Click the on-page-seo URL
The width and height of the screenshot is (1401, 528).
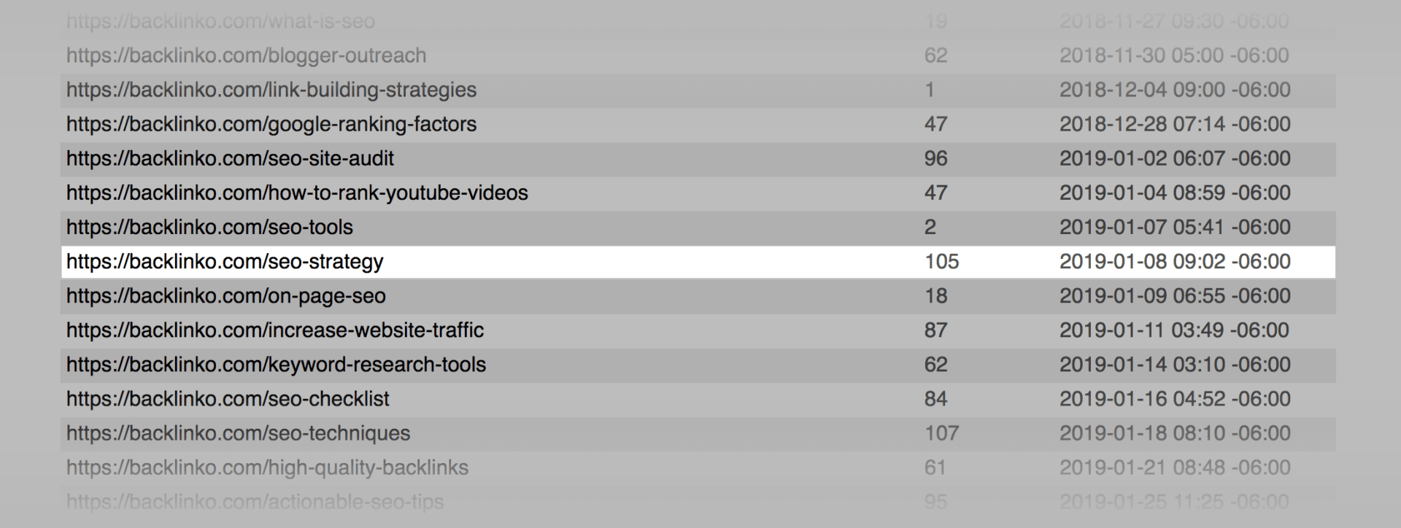(x=226, y=296)
